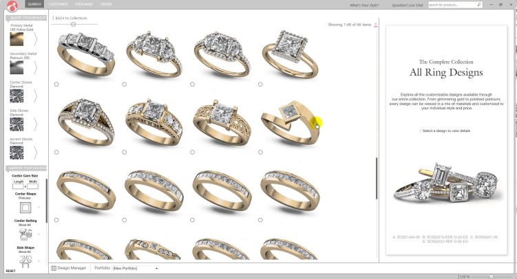Select radio under bypass princess ring
Image resolution: width=517 pixels, height=279 pixels.
point(260,152)
